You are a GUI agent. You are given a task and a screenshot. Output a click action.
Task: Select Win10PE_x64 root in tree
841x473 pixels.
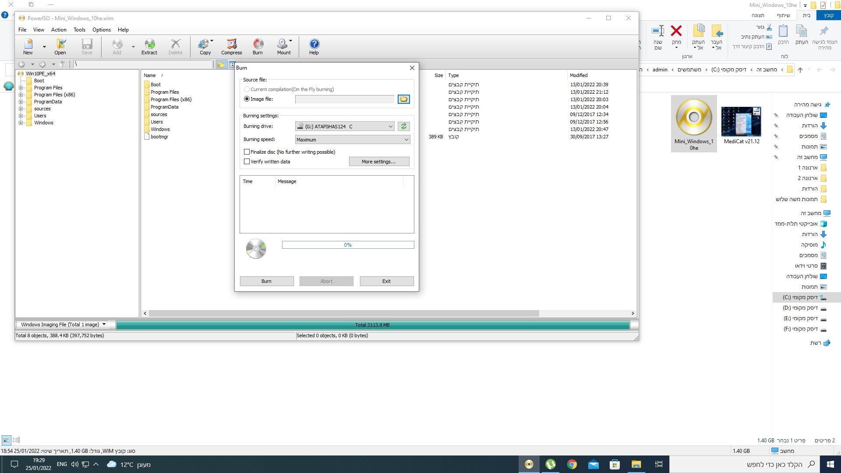coord(40,74)
